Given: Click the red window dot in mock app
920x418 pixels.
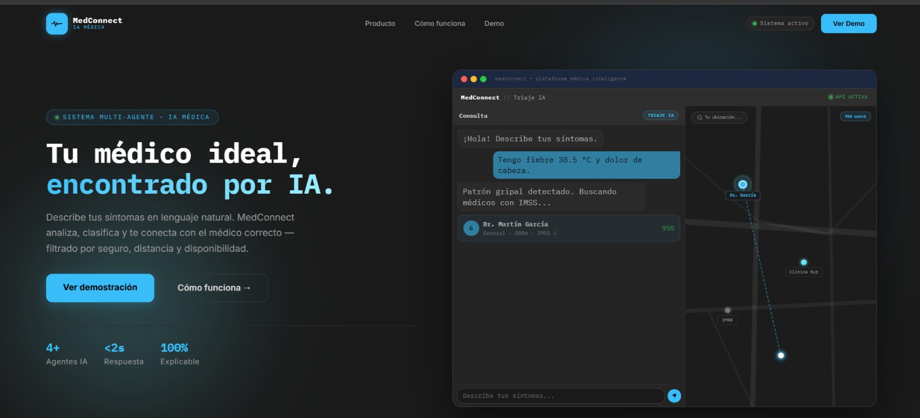Looking at the screenshot, I should [x=464, y=79].
